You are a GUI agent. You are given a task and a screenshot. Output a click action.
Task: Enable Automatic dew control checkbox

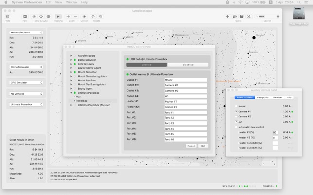tap(236, 127)
